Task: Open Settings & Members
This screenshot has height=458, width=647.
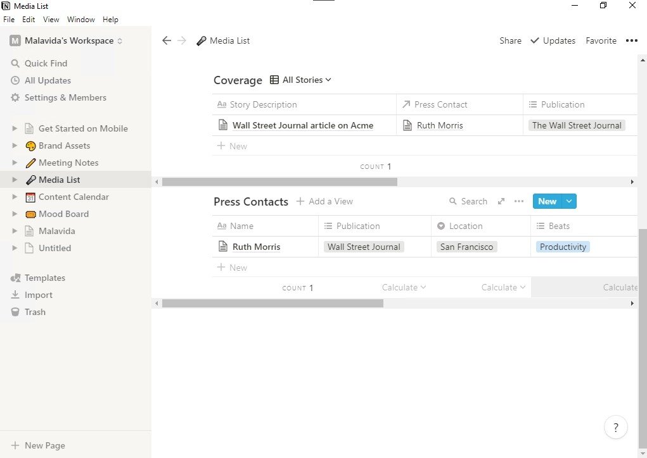Action: [58, 97]
